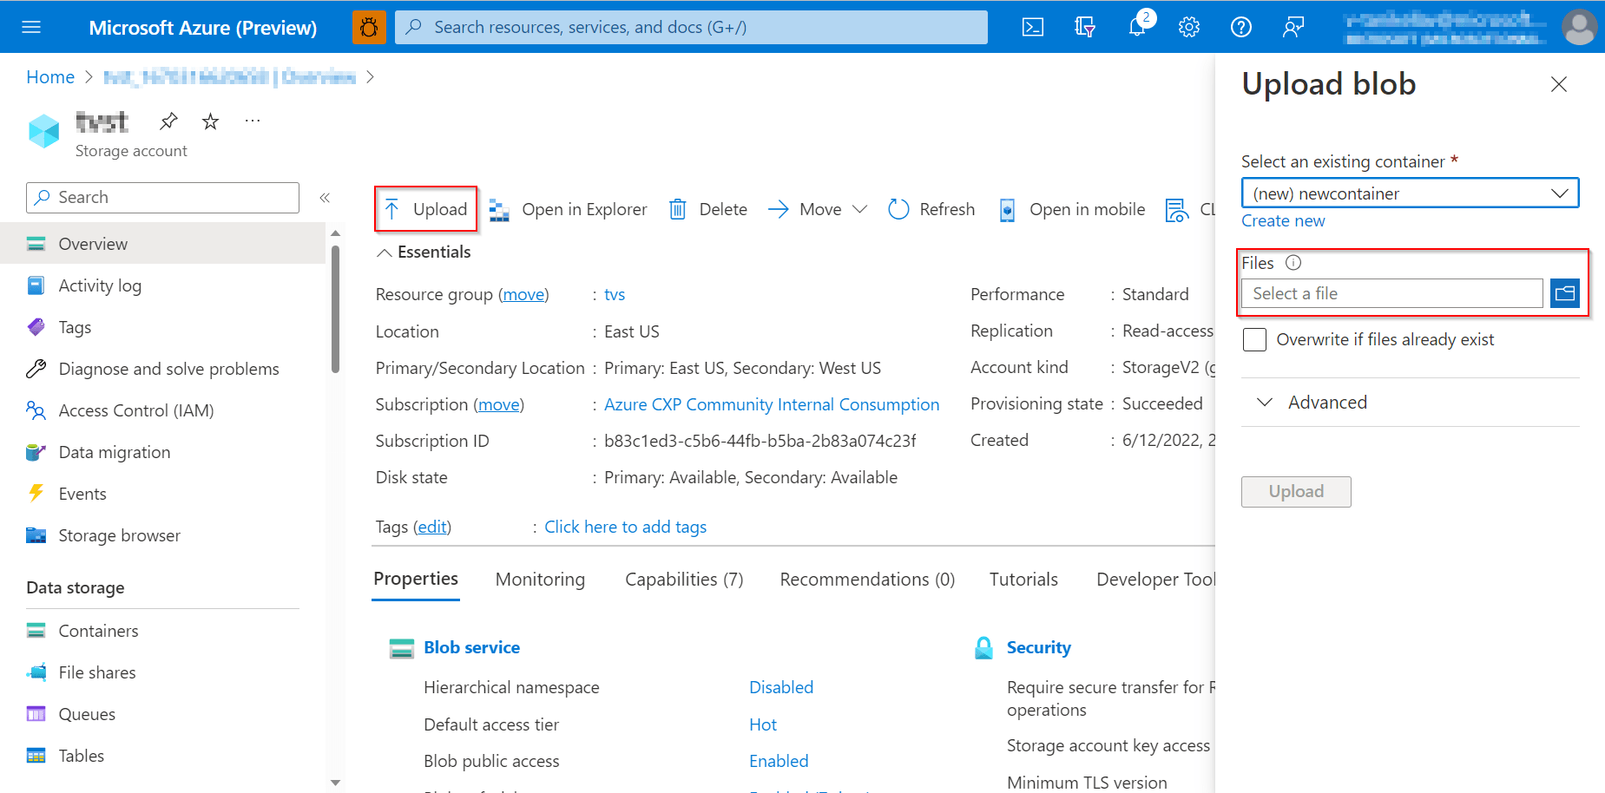Open the notifications bell

(x=1136, y=27)
